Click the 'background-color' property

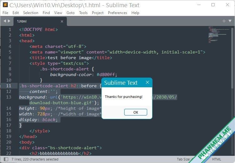point(71,74)
